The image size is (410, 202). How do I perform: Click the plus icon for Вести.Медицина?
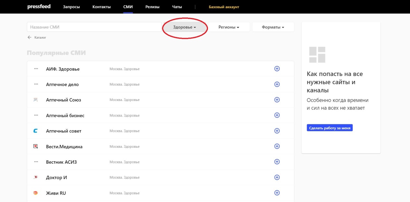coord(277,146)
